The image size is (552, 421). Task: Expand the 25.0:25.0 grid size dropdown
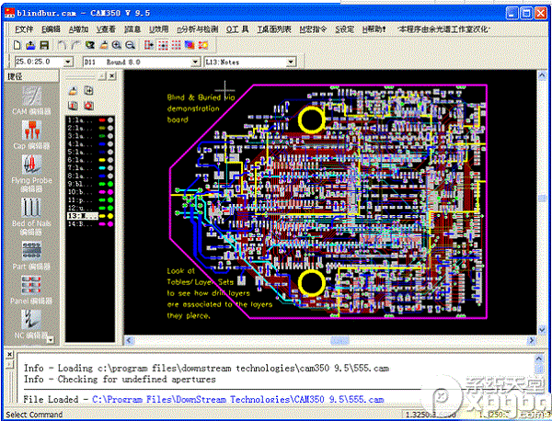pyautogui.click(x=68, y=62)
